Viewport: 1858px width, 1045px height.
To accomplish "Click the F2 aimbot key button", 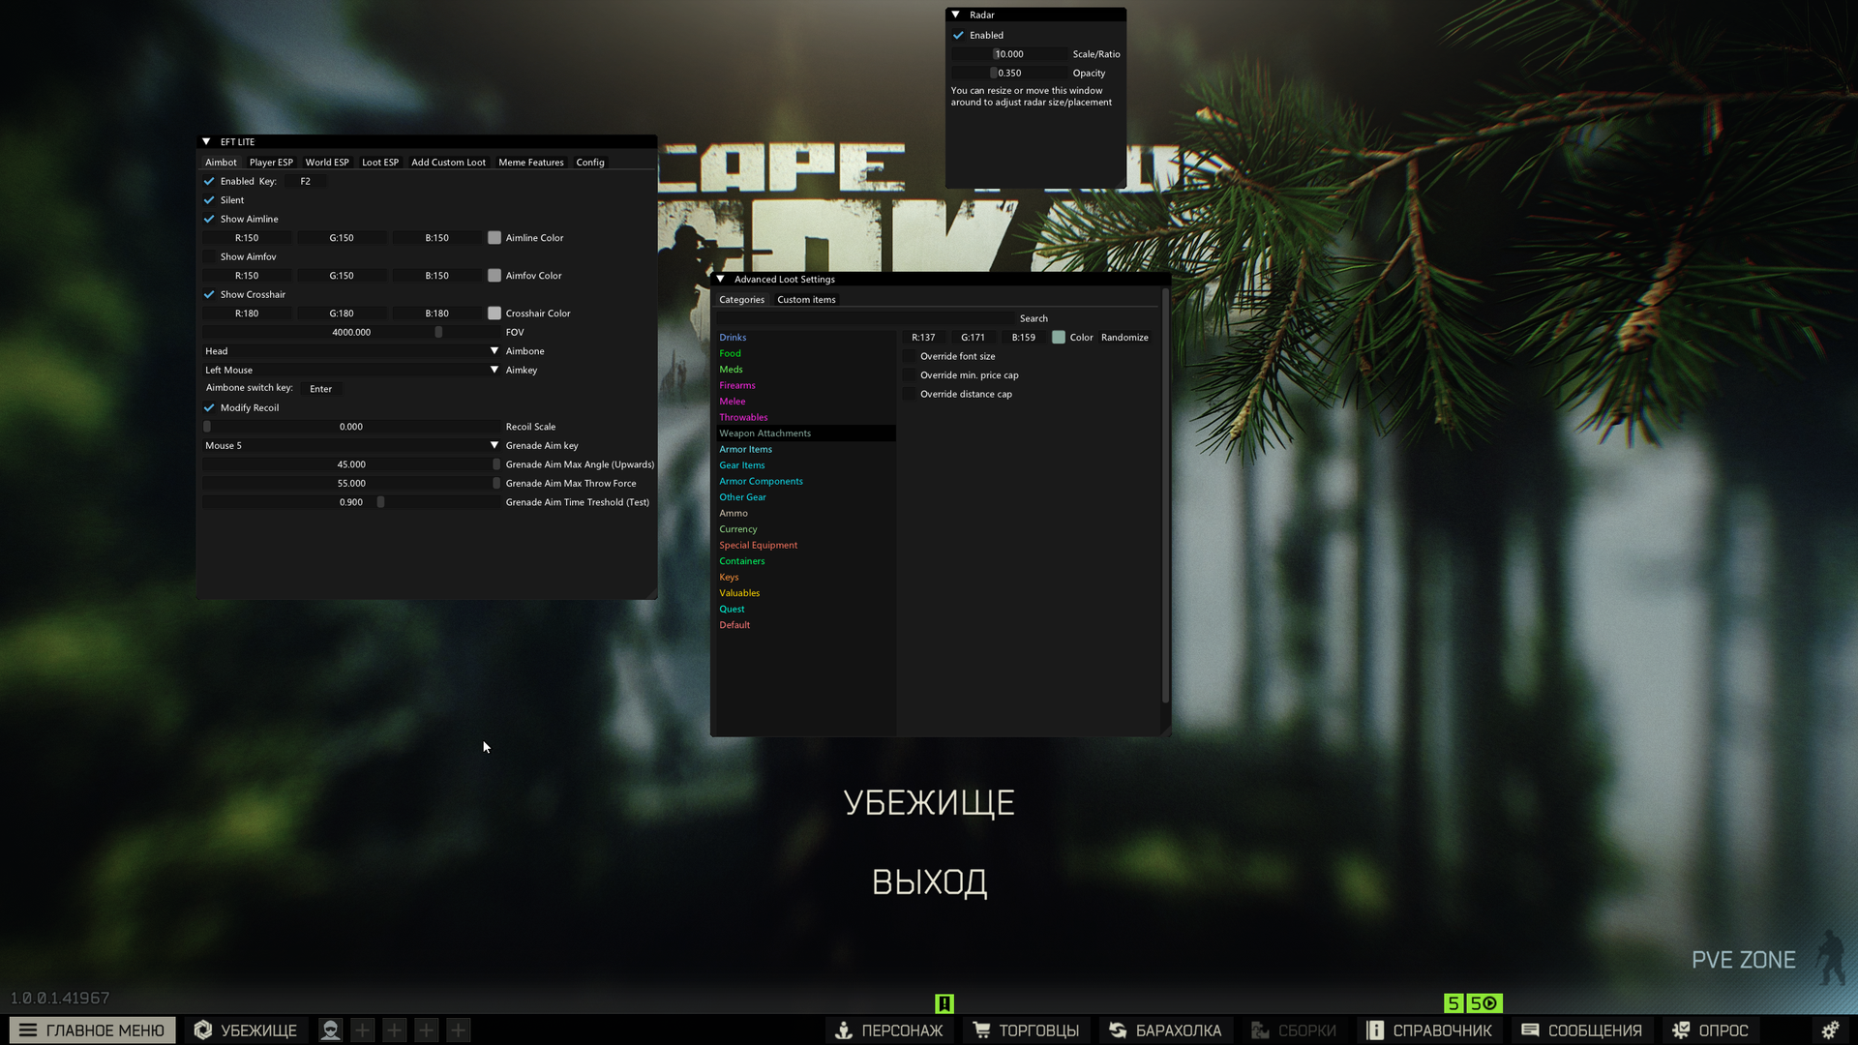I will click(x=305, y=181).
